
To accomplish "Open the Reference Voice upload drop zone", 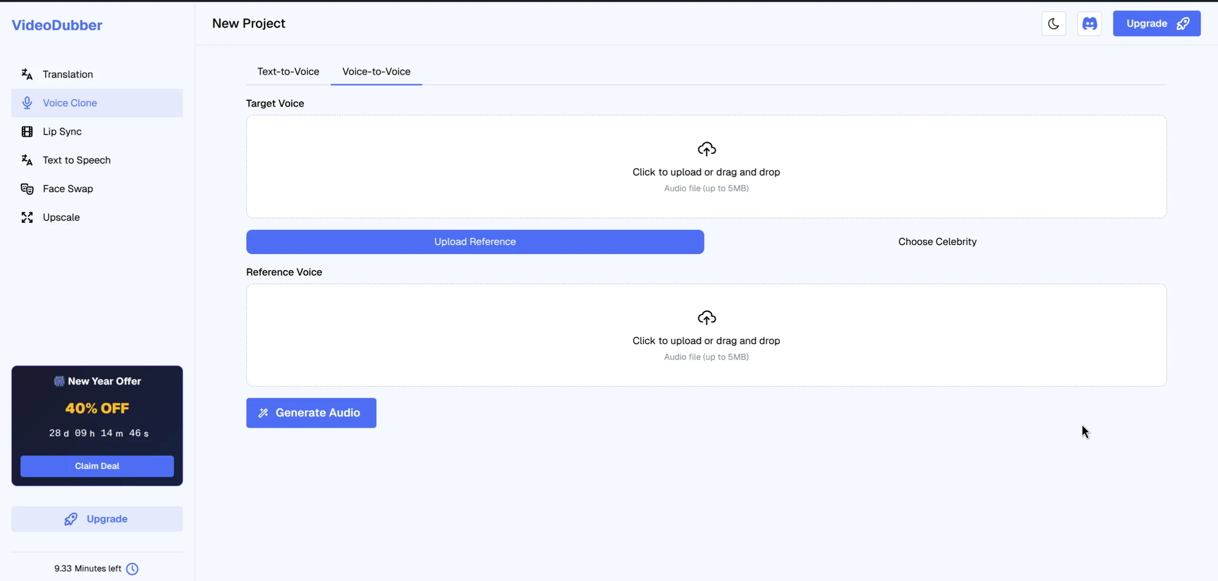I will 706,336.
